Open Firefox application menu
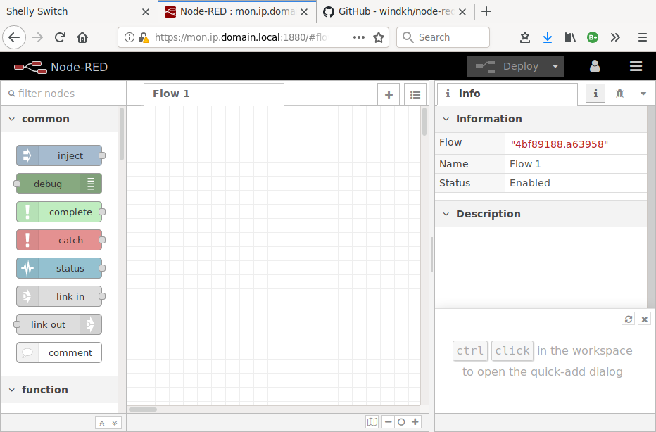 [643, 37]
